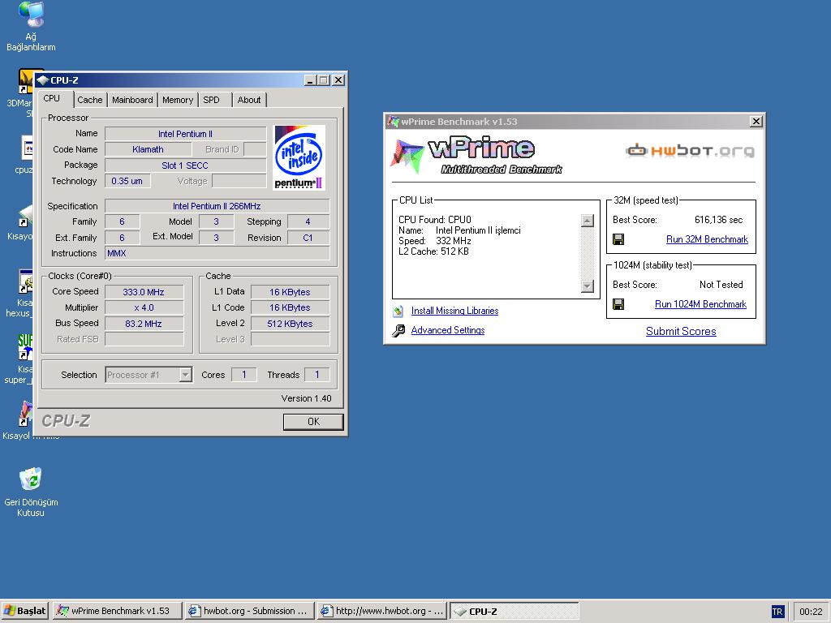
Task: Click the CPU-Z title bar icon
Action: tap(43, 80)
